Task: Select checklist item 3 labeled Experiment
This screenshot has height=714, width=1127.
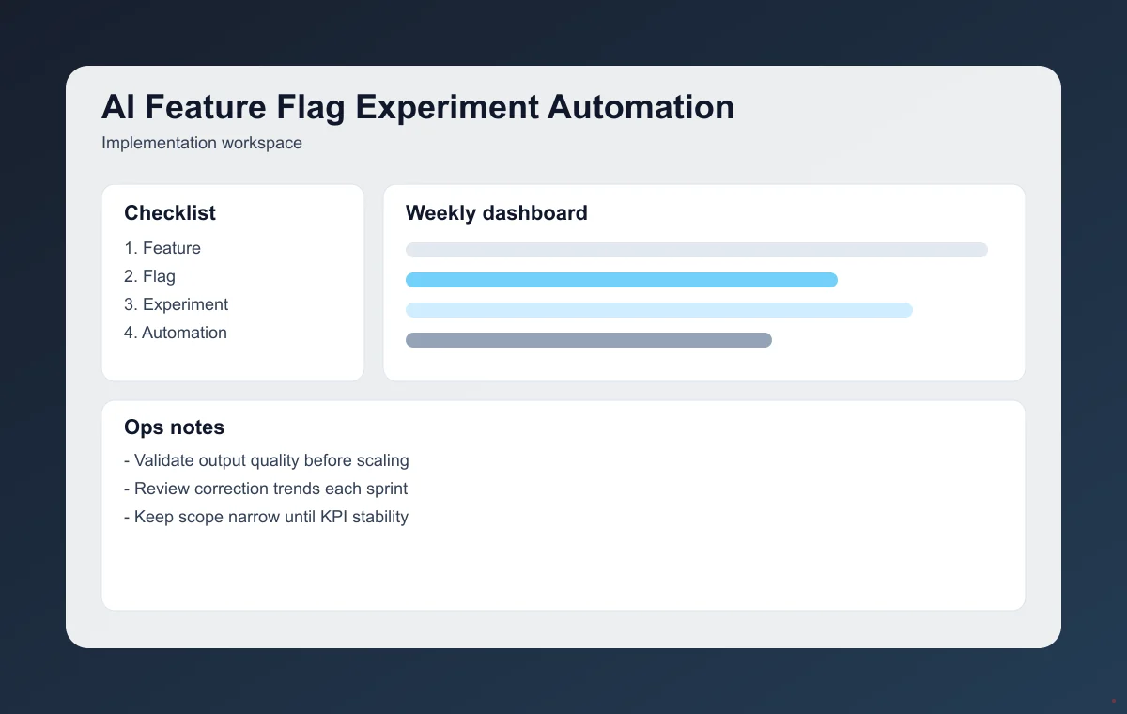Action: (176, 304)
